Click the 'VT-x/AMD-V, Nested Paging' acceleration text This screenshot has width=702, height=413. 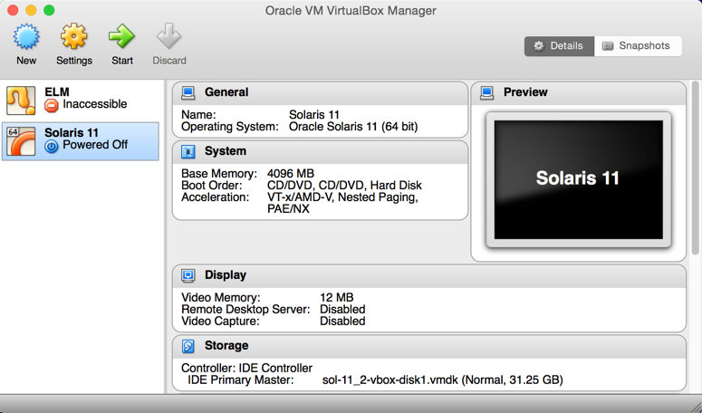342,197
